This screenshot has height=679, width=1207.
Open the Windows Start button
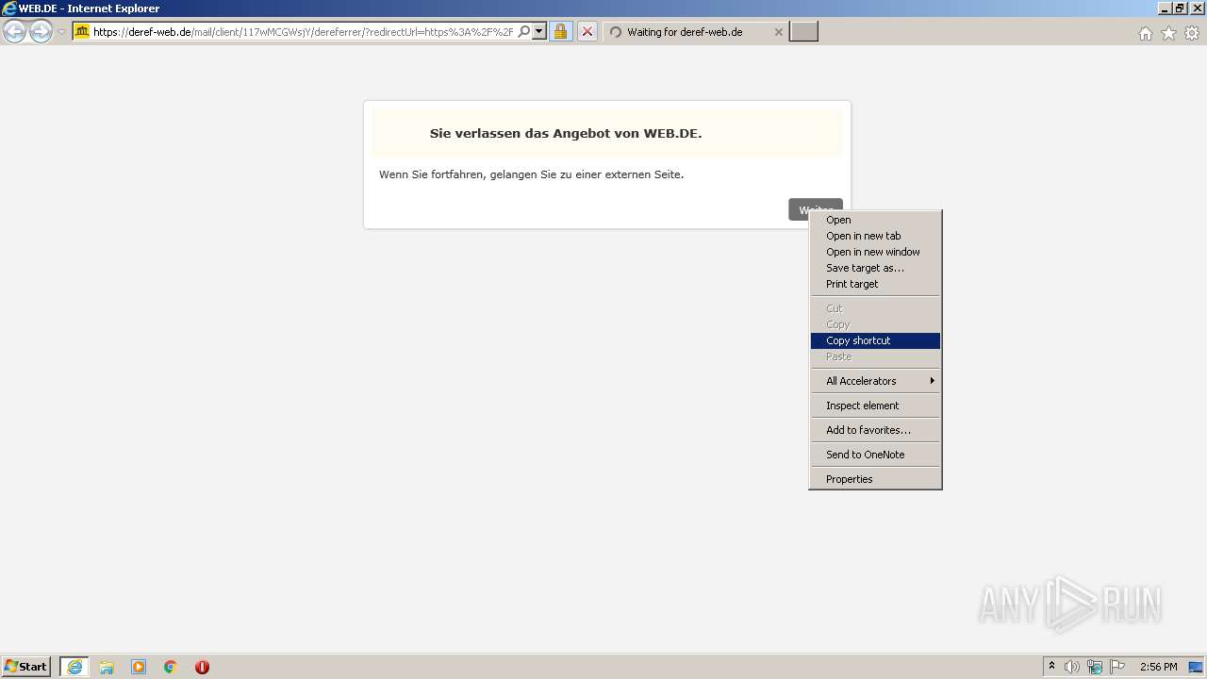[x=26, y=667]
